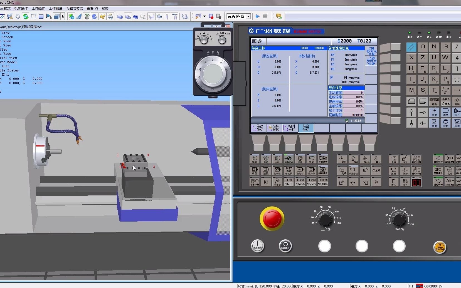This screenshot has width=461, height=288.
Task: Select the pan hand tool
Action: [18, 16]
